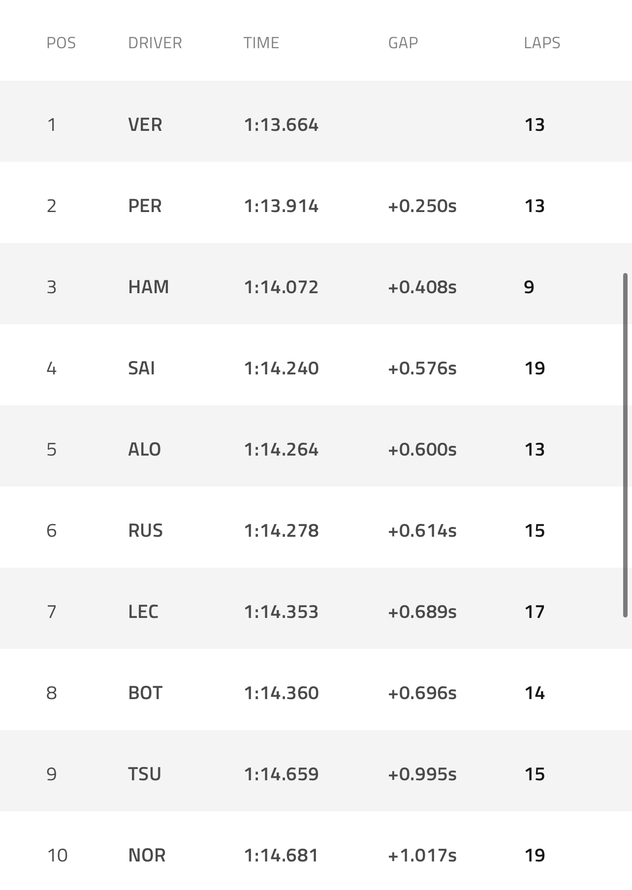Click the TIME column header
632x890 pixels.
[261, 43]
